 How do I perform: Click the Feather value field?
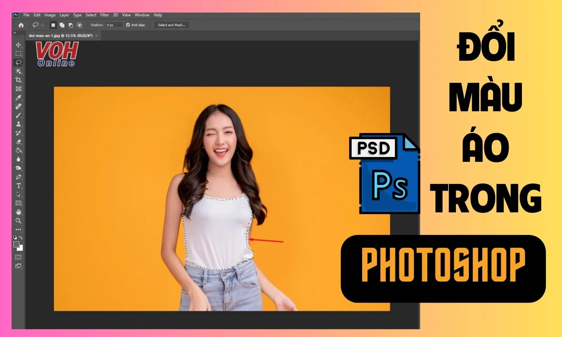(115, 25)
